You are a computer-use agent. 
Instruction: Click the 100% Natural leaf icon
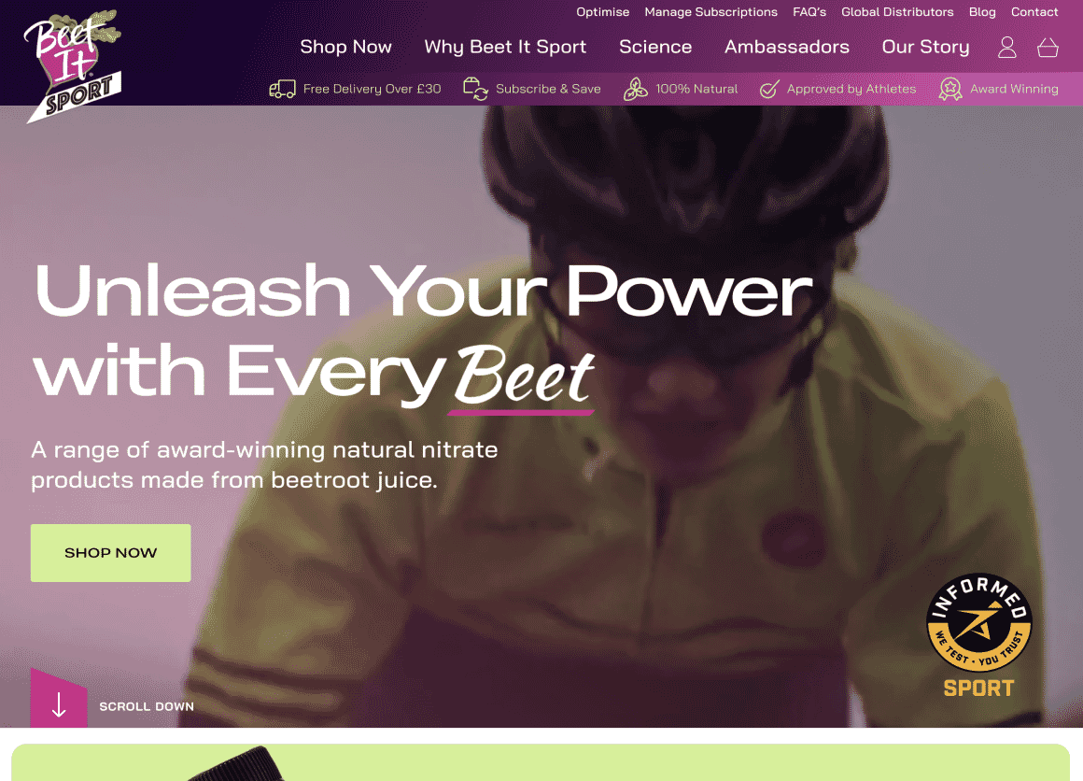636,89
